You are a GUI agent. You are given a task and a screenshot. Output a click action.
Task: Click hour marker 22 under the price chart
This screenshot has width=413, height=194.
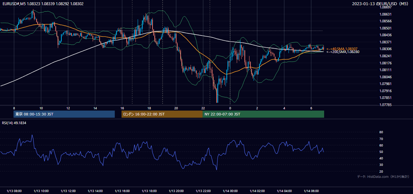click(x=203, y=108)
